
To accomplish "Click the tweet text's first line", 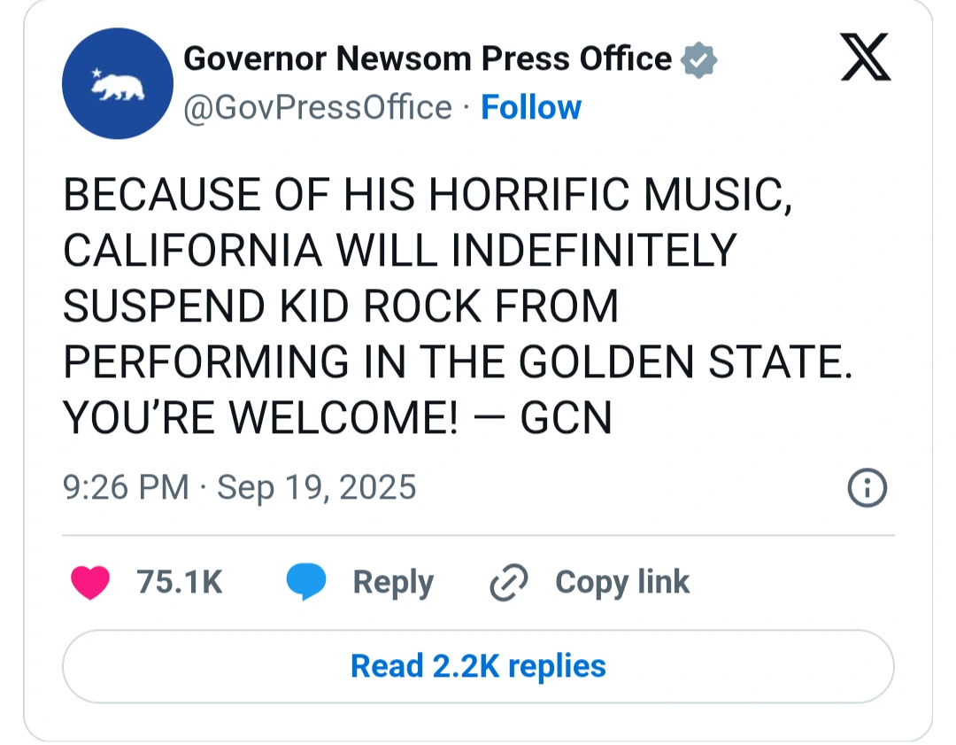I will click(428, 196).
